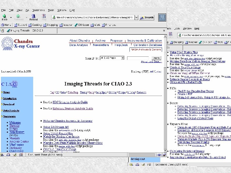
Task: Open the Bookmarks menu
Action: click(38, 10)
